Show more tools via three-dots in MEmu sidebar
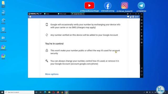The height and width of the screenshot is (94, 168). (x=141, y=46)
